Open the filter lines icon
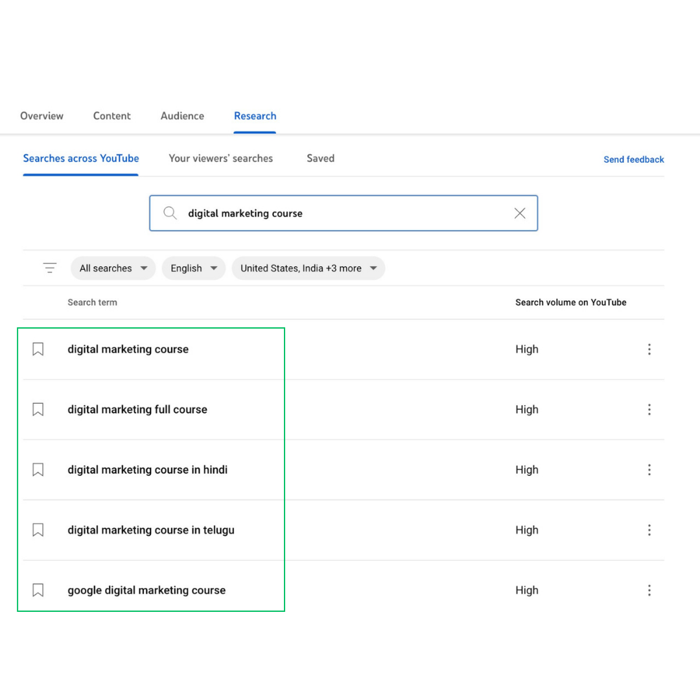This screenshot has width=700, height=700. point(49,268)
